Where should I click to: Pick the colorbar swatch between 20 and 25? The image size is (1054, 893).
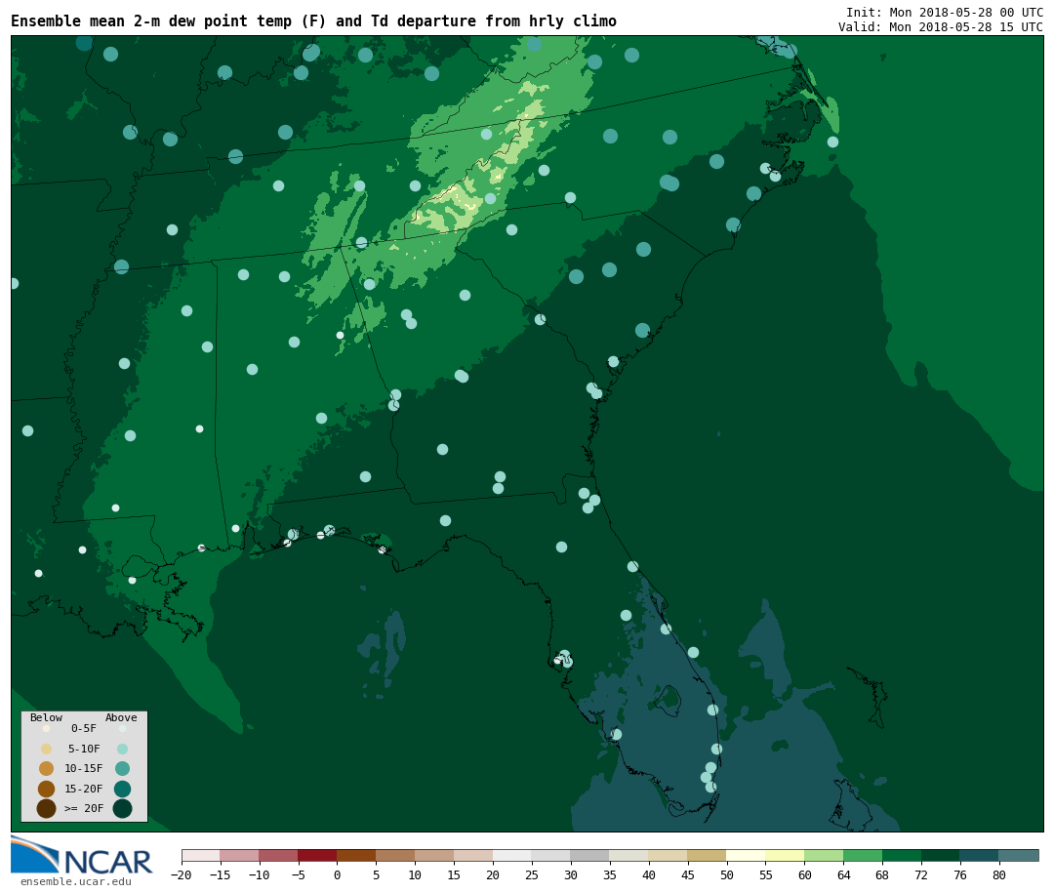[512, 855]
